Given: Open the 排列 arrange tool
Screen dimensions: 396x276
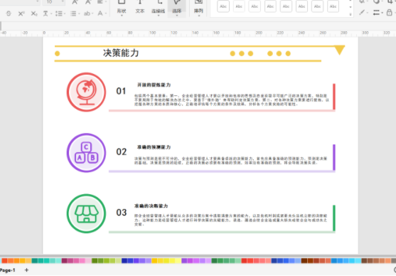Looking at the screenshot, I should [198, 8].
